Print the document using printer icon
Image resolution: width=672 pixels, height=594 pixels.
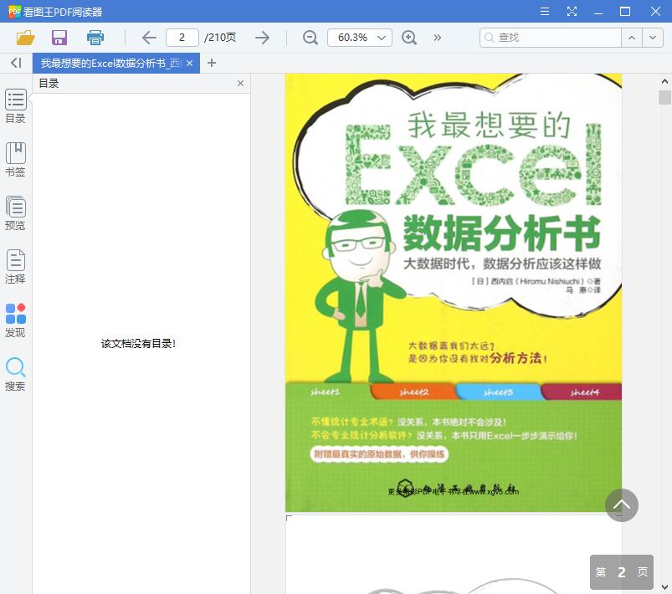(x=95, y=38)
